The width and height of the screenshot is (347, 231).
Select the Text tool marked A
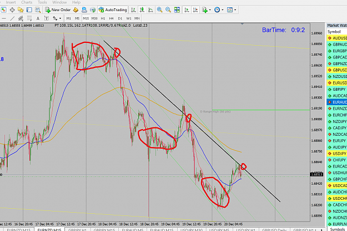pyautogui.click(x=38, y=18)
